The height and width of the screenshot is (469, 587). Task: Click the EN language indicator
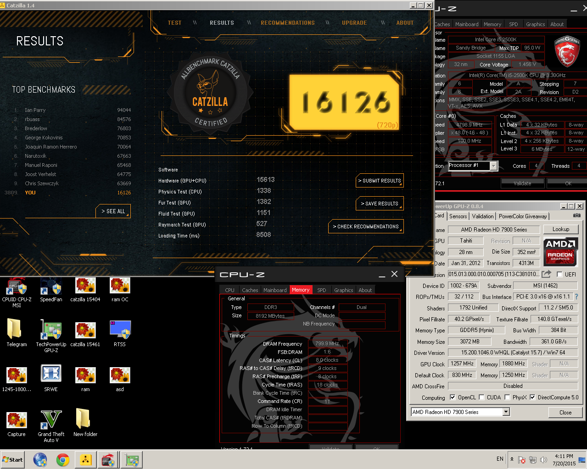point(500,458)
